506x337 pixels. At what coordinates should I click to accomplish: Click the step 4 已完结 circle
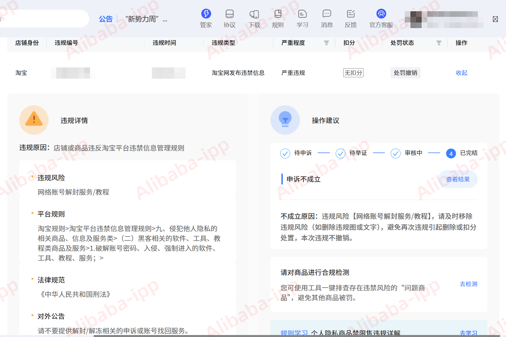[x=451, y=153]
